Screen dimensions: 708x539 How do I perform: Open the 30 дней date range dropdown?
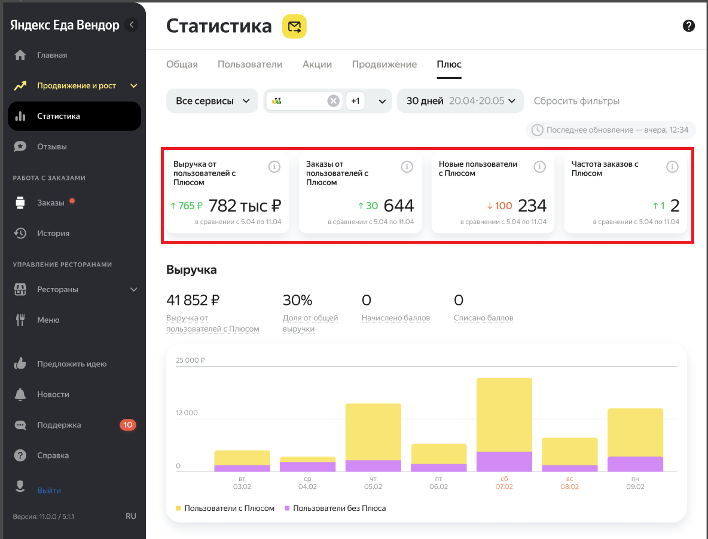point(460,101)
